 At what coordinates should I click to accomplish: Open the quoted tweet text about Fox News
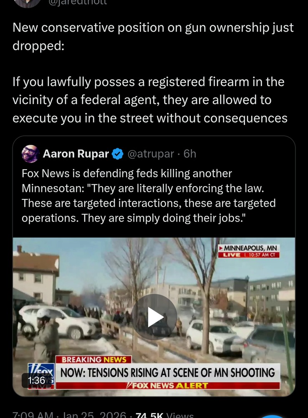(149, 196)
